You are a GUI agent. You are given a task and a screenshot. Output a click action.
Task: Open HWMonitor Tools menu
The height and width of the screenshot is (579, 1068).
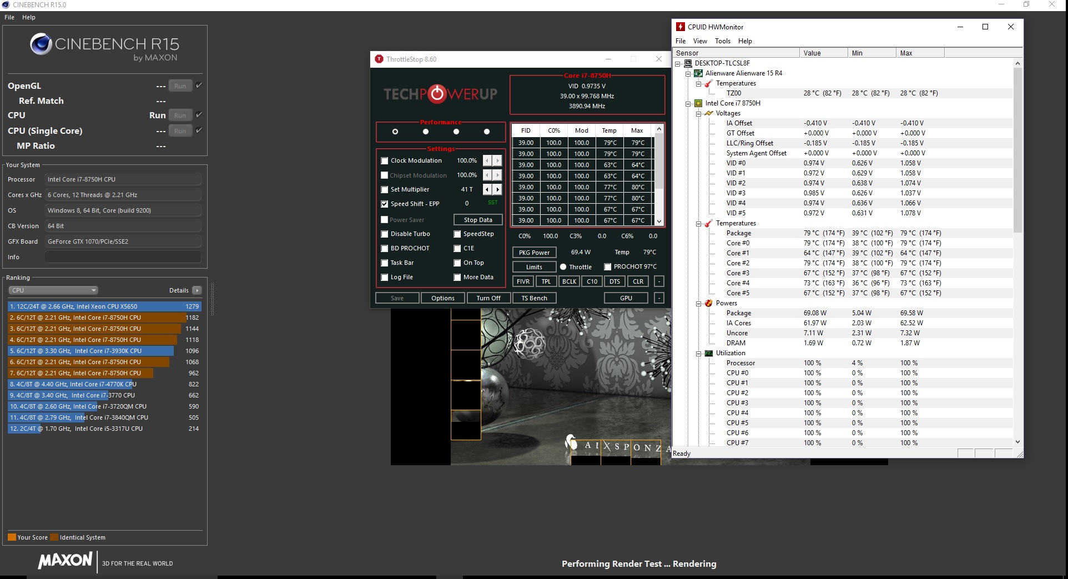(723, 41)
